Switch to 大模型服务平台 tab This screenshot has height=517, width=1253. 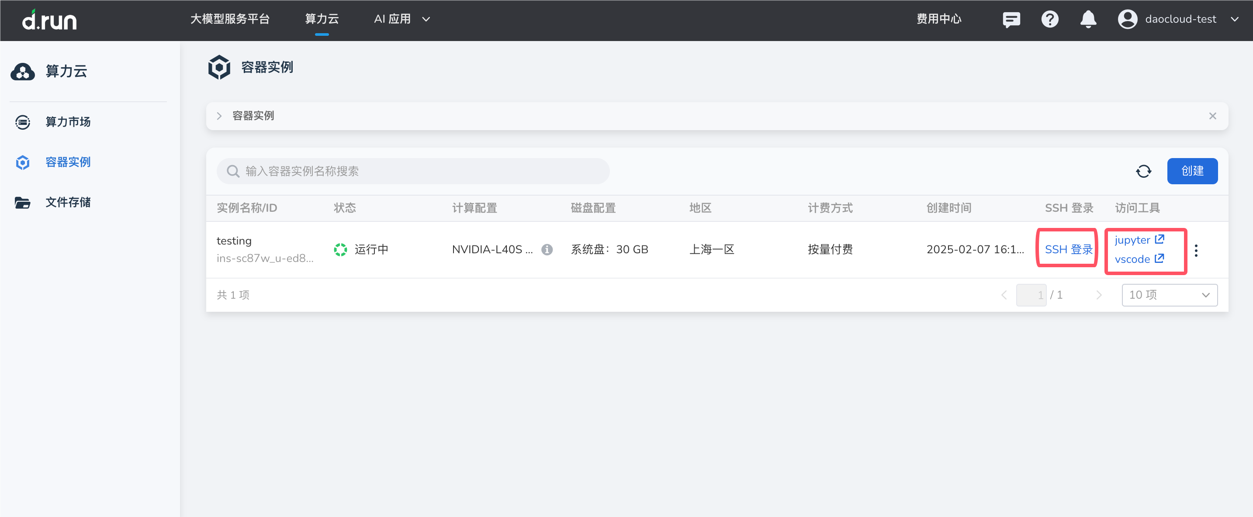point(230,20)
